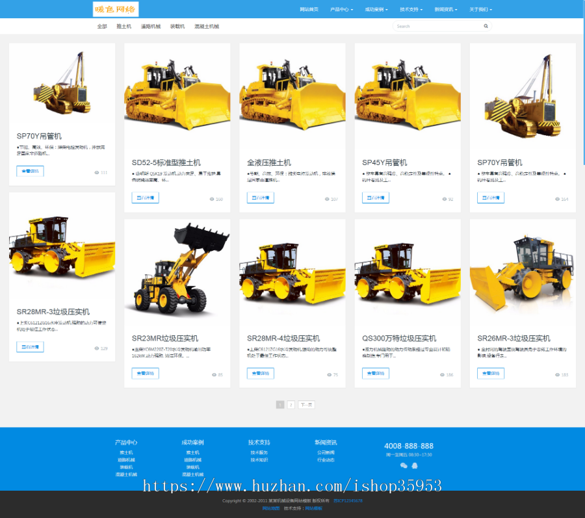
Task: Open 技术知识 link in footer
Action: pos(259,460)
